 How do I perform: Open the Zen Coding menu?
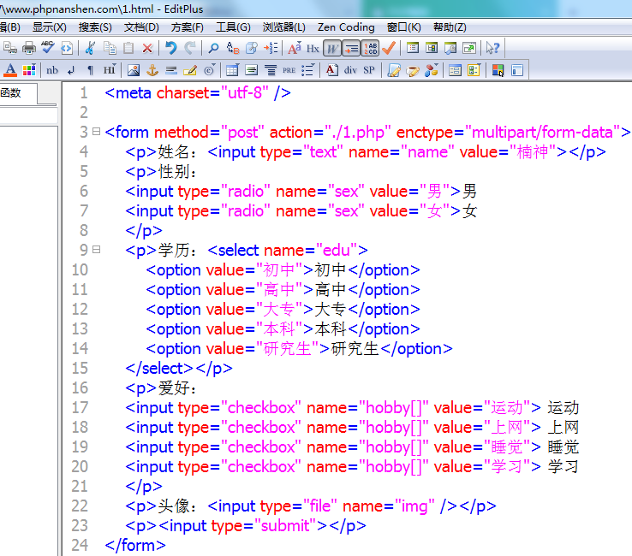(346, 27)
